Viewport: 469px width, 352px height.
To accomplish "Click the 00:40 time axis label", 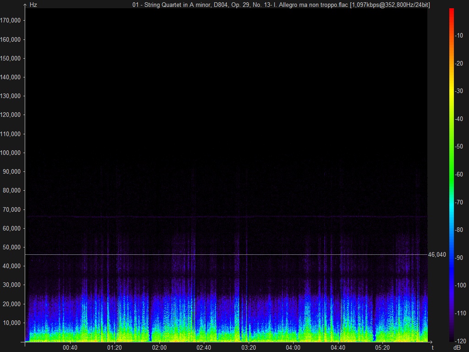I will (x=70, y=348).
